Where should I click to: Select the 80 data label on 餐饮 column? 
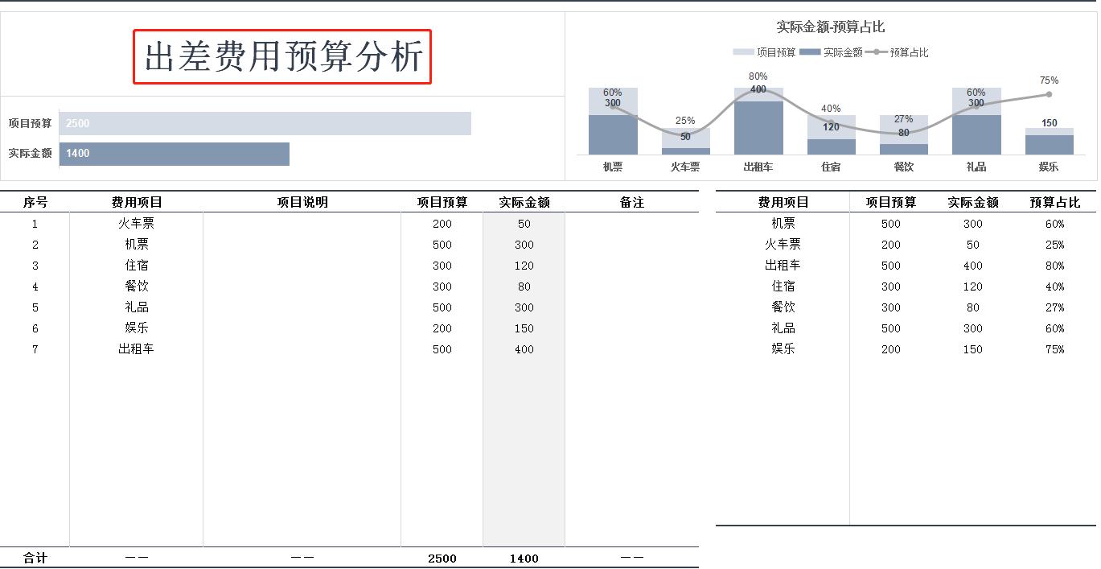(x=903, y=131)
